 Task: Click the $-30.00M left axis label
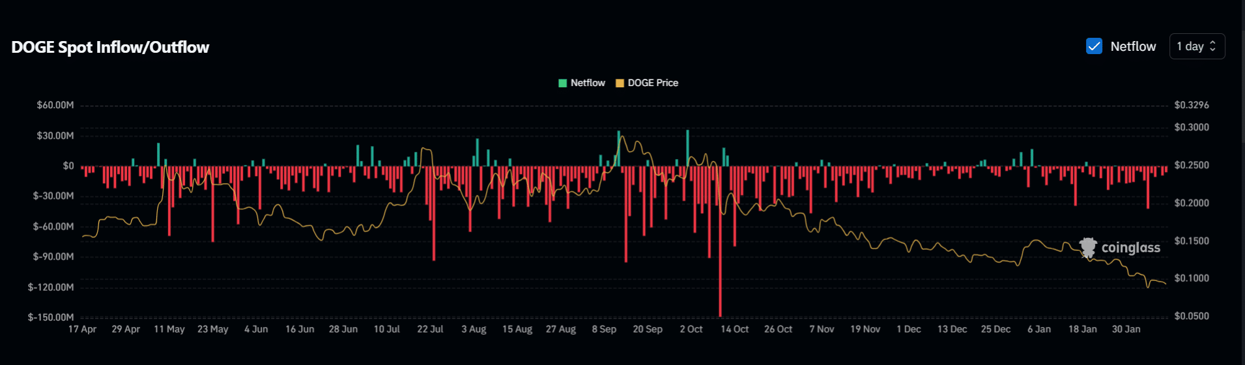click(53, 196)
